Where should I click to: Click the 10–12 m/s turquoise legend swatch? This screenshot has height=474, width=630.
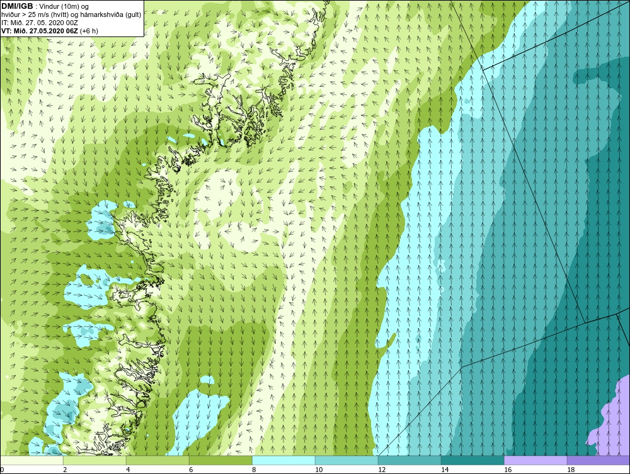(346, 460)
